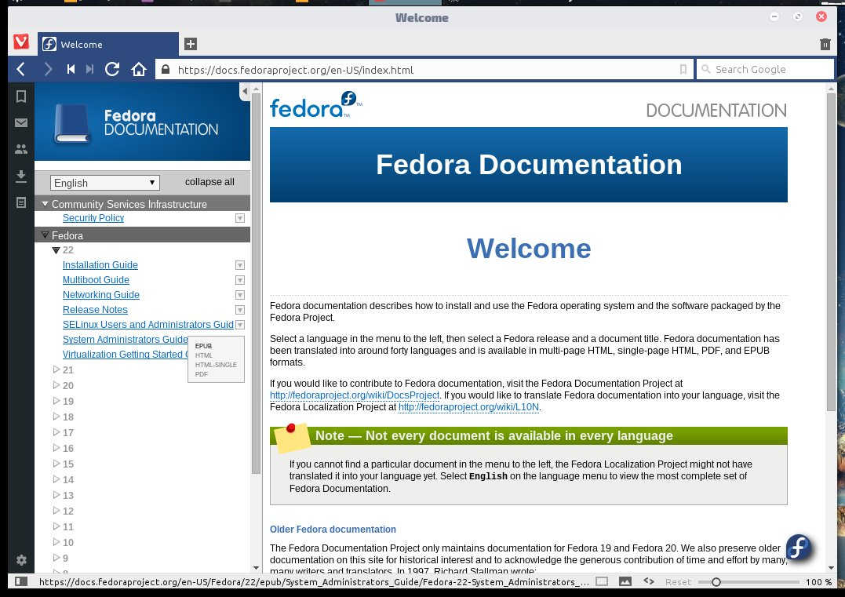
Task: Collapse the Fedora 22 release
Action: [56, 250]
